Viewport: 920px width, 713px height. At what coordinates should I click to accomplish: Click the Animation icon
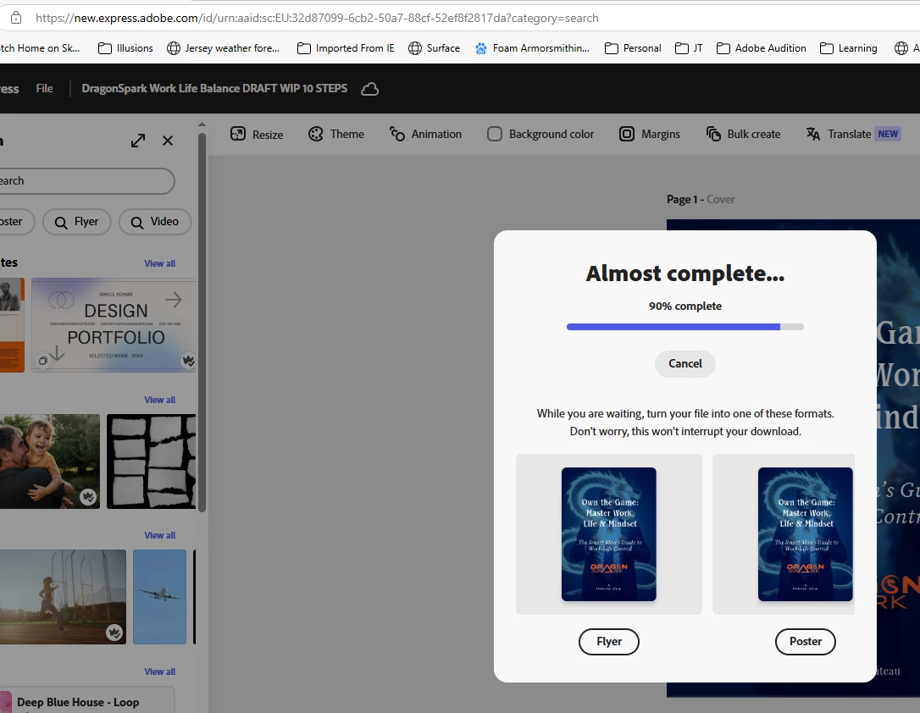tap(397, 135)
